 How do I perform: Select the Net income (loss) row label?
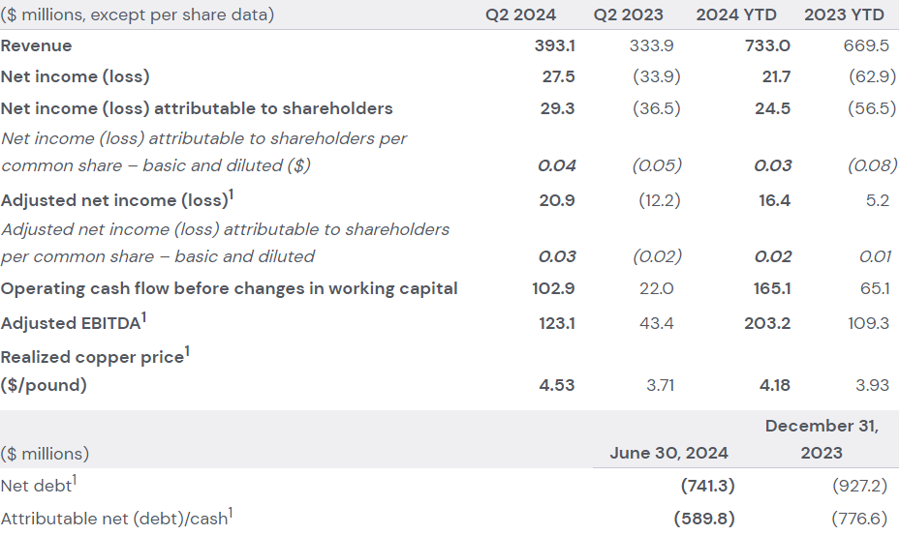point(76,76)
